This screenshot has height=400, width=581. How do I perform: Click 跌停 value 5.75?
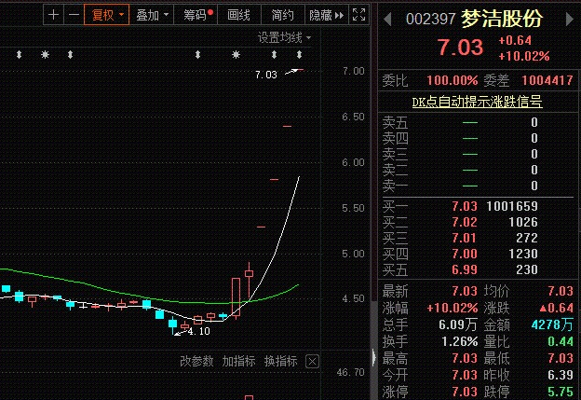561,392
